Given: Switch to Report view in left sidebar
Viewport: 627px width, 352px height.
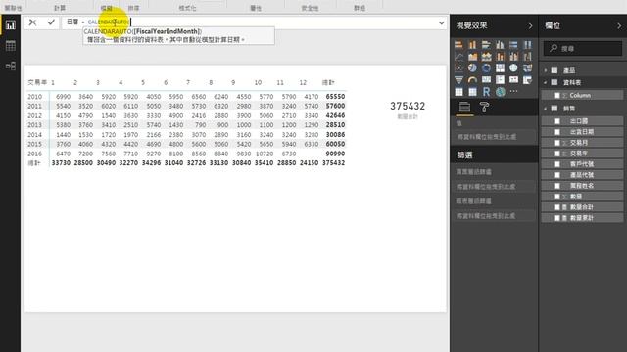Looking at the screenshot, I should [x=11, y=25].
